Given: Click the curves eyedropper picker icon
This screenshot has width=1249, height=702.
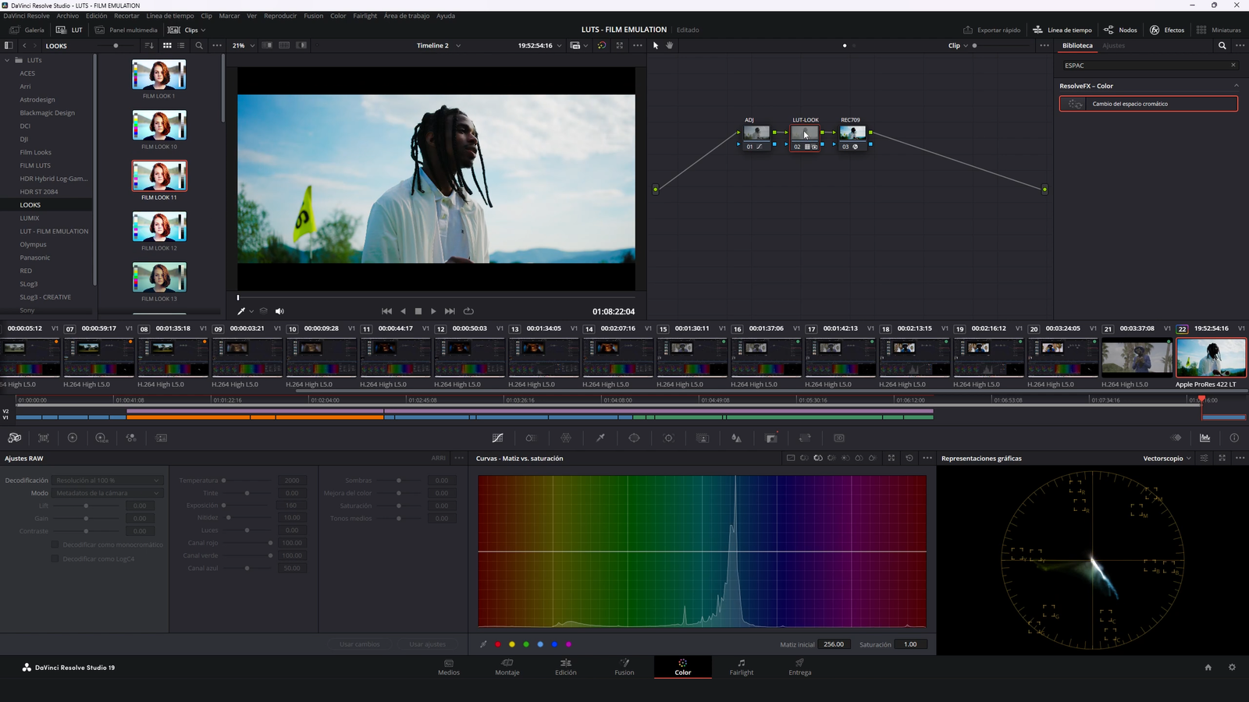Looking at the screenshot, I should pyautogui.click(x=483, y=644).
